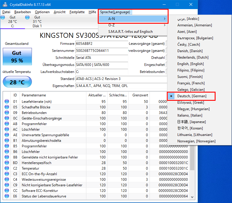
Task: Click the Eigenschaften field S.M.A.R.T., APM
Action: [x=121, y=86]
